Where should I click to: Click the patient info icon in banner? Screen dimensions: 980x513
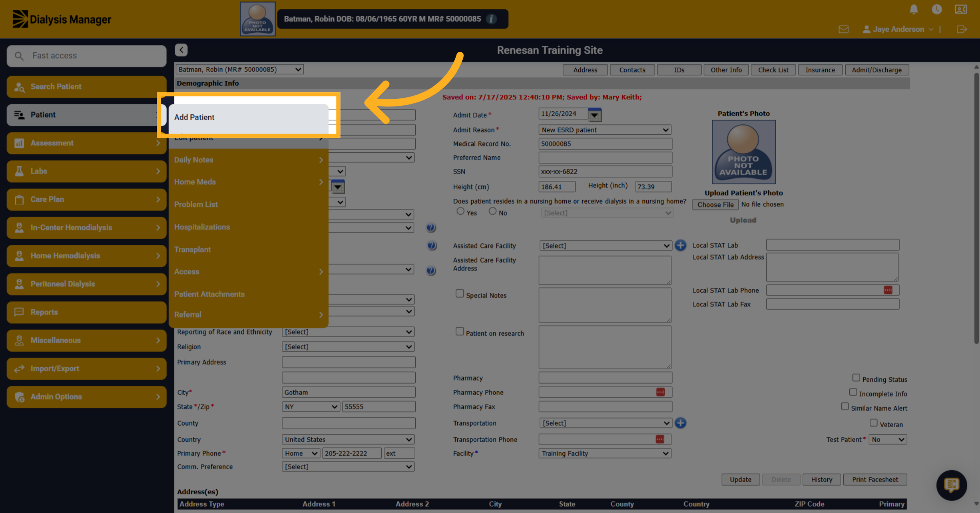click(x=492, y=19)
